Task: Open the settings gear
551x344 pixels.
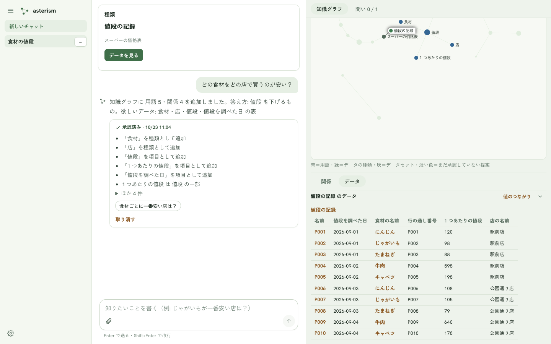Action: tap(11, 333)
